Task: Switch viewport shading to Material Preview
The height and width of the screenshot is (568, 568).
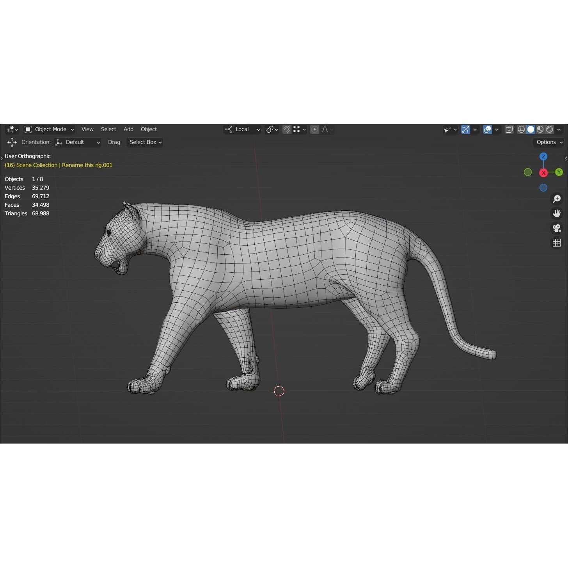Action: coord(540,129)
